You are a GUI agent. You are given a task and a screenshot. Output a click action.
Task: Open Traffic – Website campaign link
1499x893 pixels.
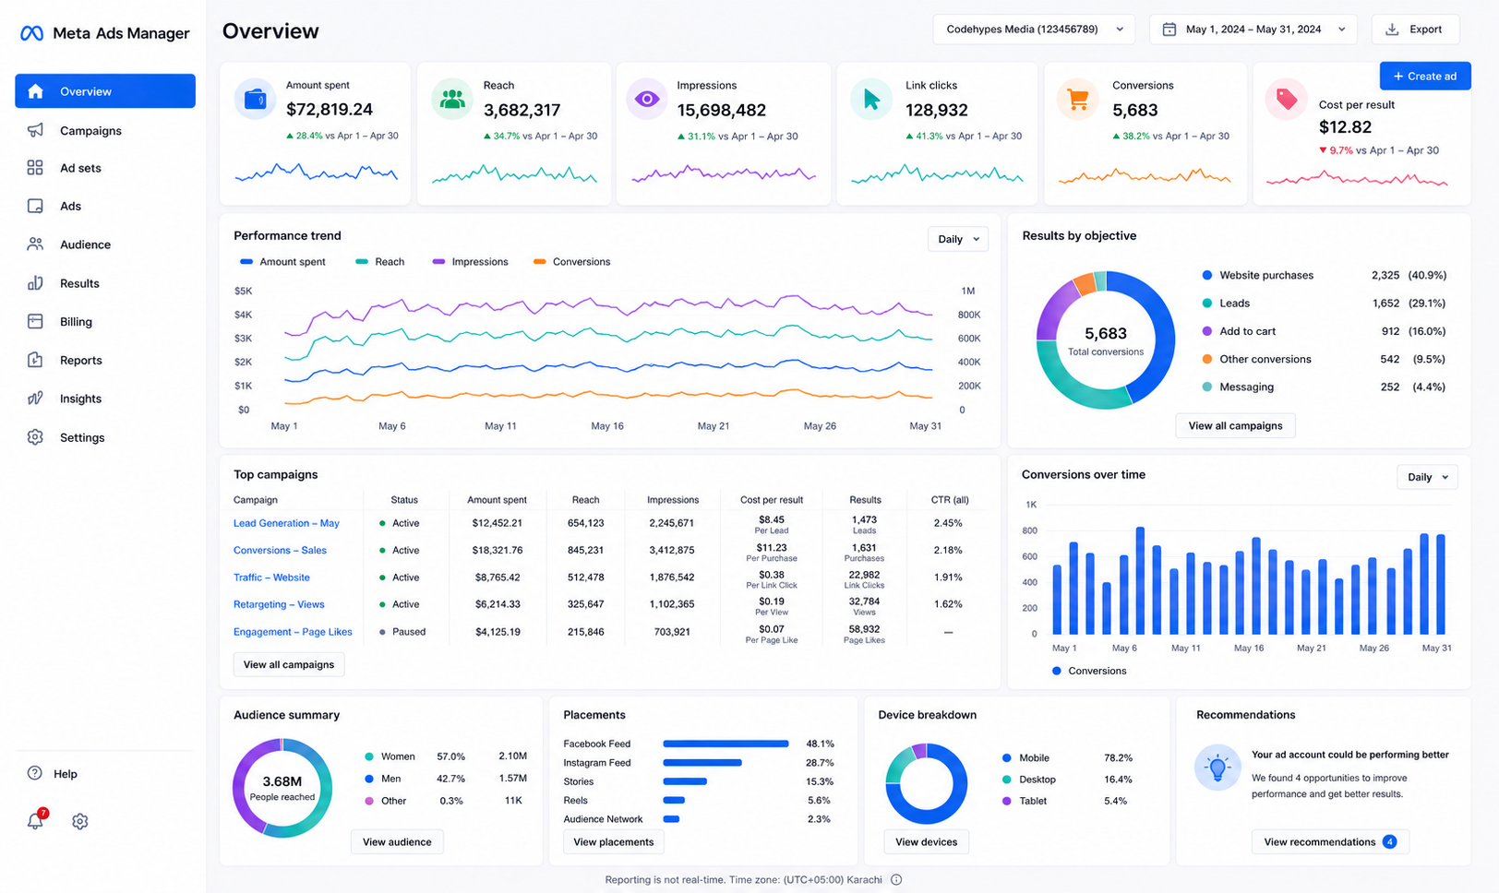271,577
